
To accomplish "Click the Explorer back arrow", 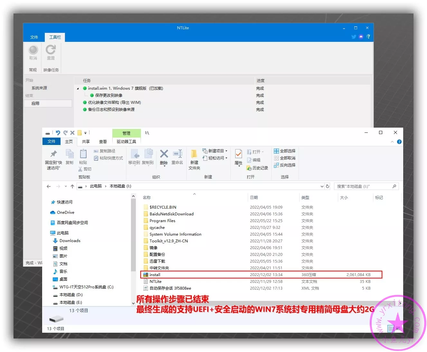I will (x=49, y=186).
